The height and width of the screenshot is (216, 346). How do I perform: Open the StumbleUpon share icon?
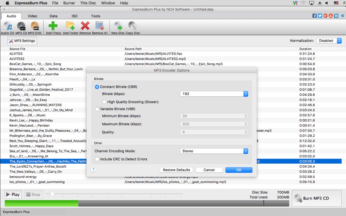click(x=331, y=16)
